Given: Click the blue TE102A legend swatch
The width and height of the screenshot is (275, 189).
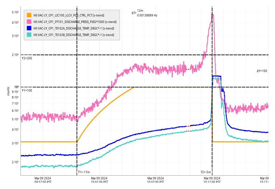Looking at the screenshot, I should (29, 28).
